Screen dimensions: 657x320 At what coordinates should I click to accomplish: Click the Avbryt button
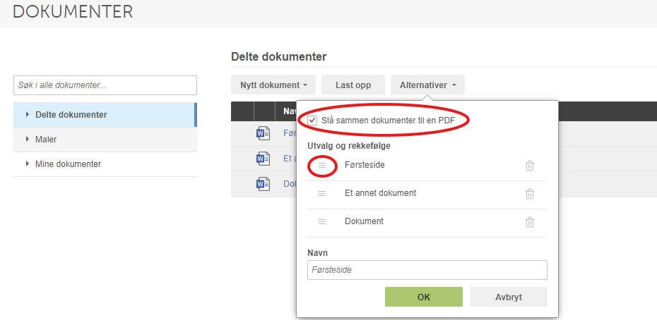508,297
